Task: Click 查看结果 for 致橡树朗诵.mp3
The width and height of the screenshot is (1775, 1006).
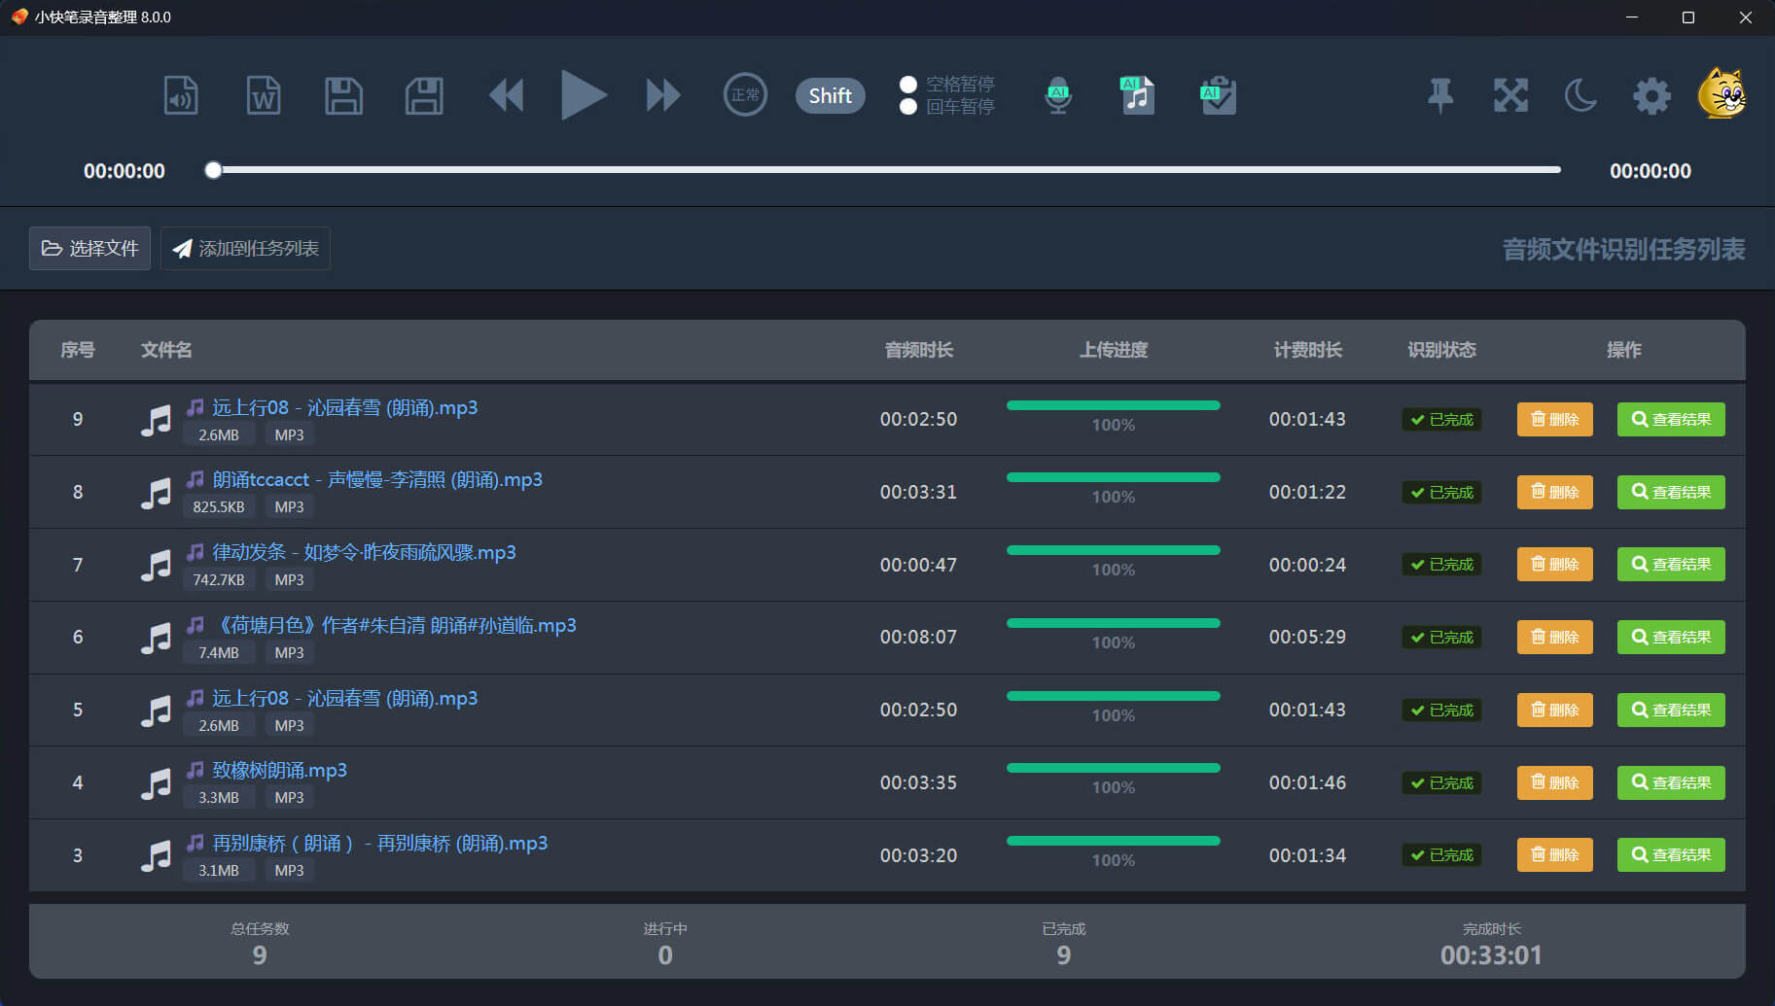Action: point(1670,782)
